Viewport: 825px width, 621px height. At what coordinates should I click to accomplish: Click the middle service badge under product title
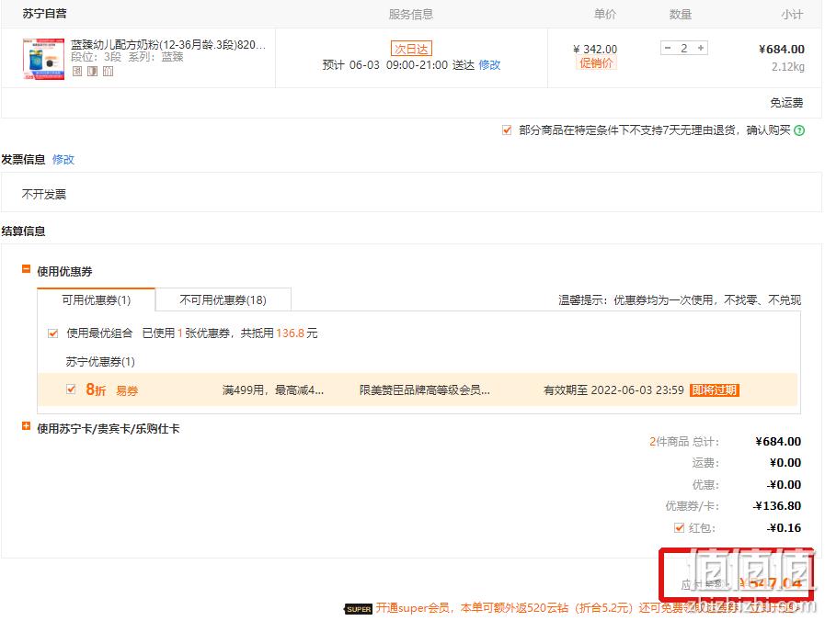(x=92, y=71)
